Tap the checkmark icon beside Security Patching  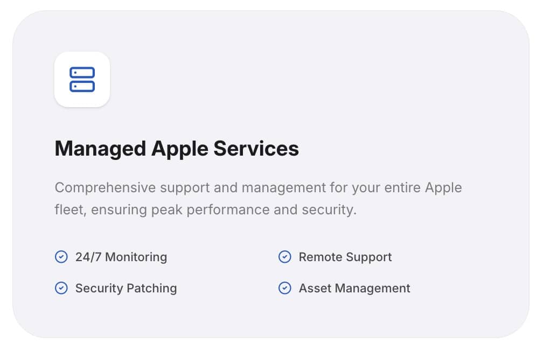[x=61, y=288]
